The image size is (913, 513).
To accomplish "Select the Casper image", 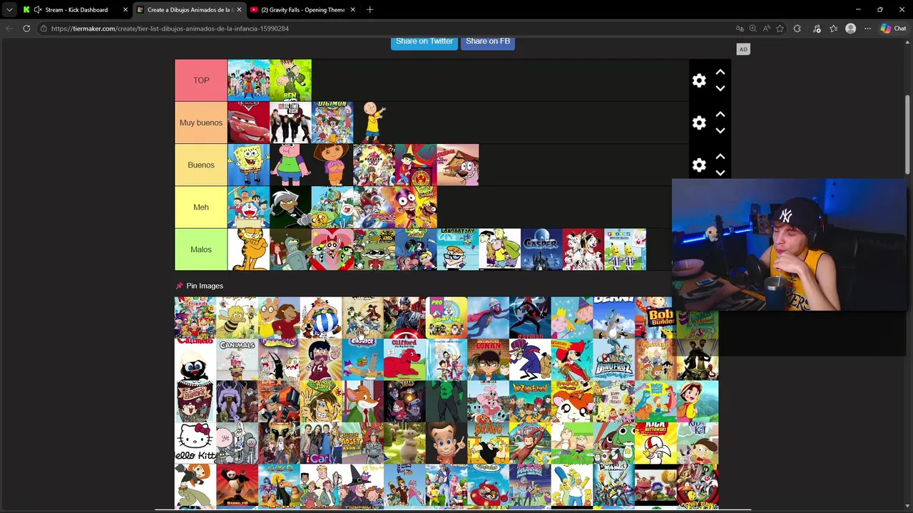I will (541, 249).
